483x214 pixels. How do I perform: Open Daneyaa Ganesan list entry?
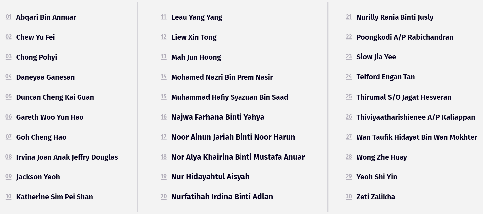point(45,77)
